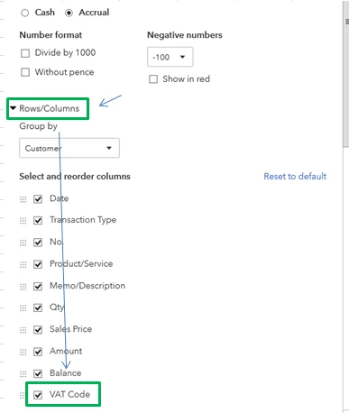Open the Negative numbers format dropdown

[170, 57]
